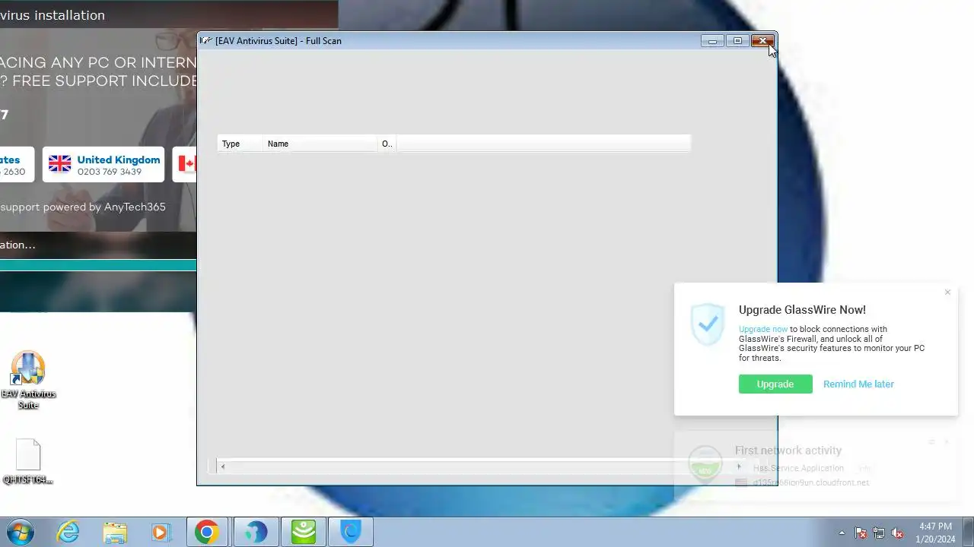Click the left arrow of horizontal scrollbar
The image size is (974, 547).
click(x=222, y=466)
